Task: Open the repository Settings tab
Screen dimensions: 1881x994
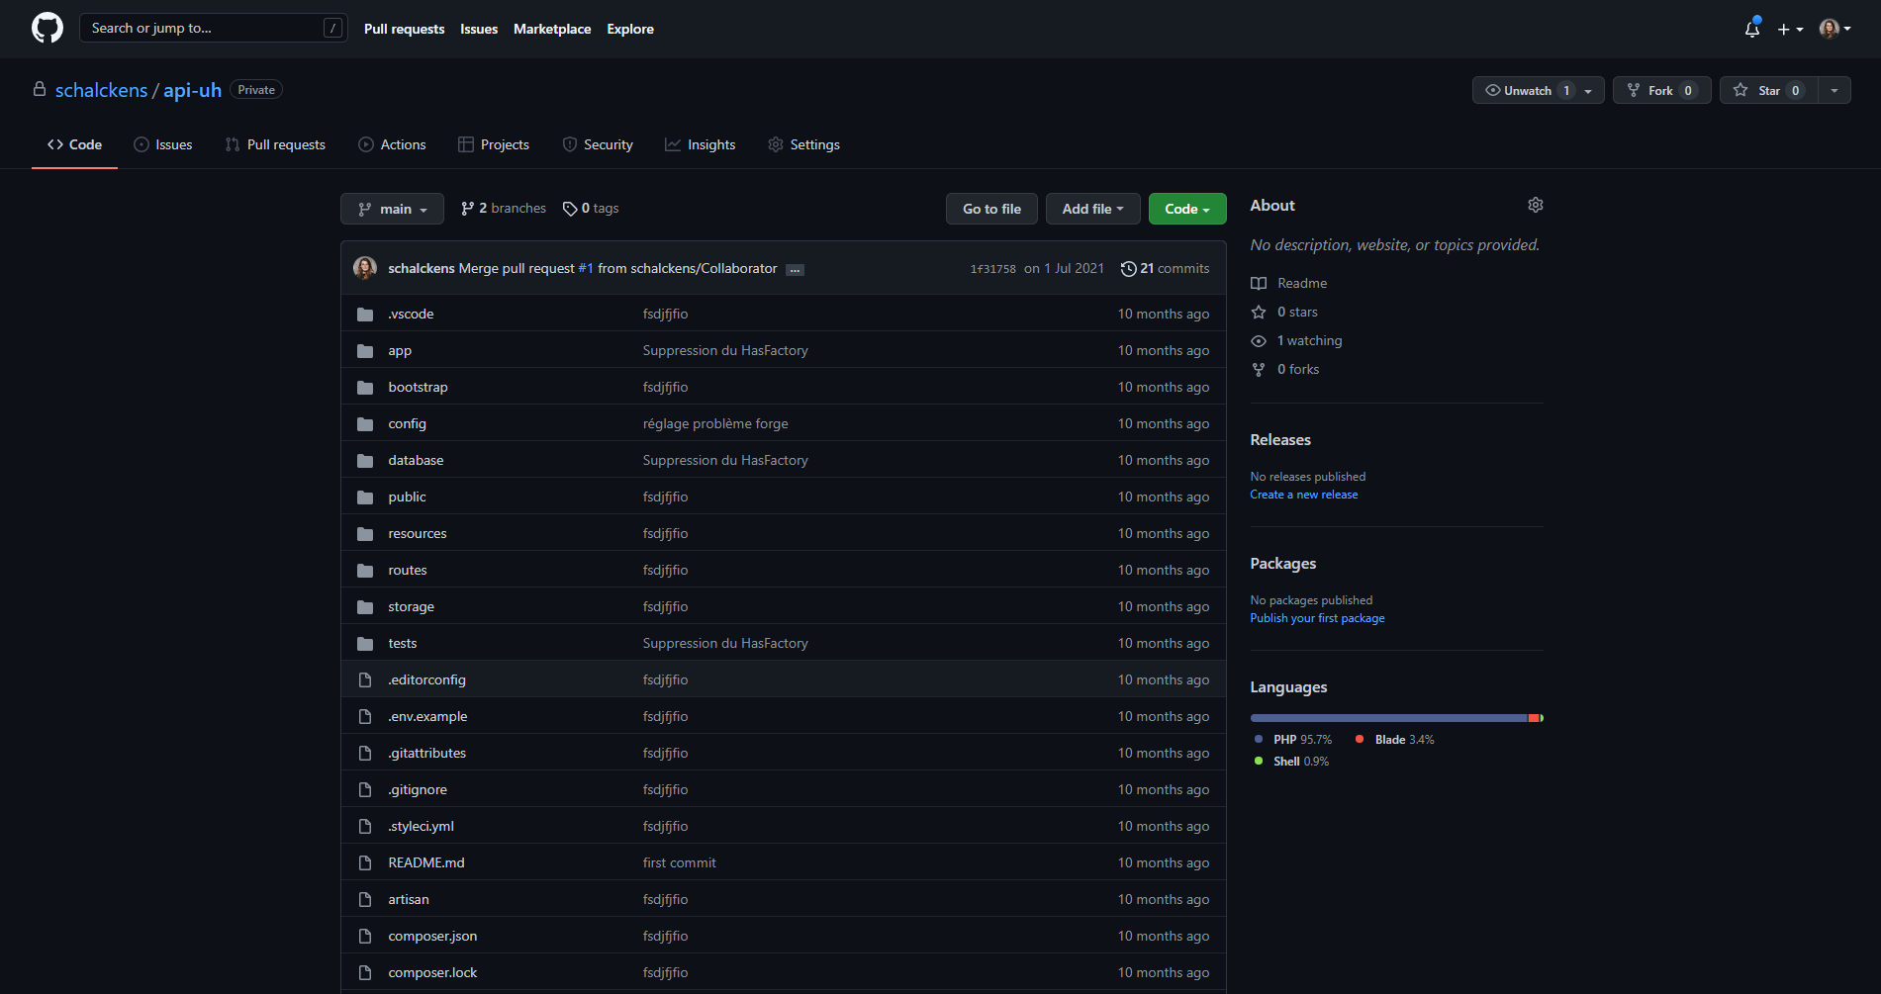Action: coord(803,144)
